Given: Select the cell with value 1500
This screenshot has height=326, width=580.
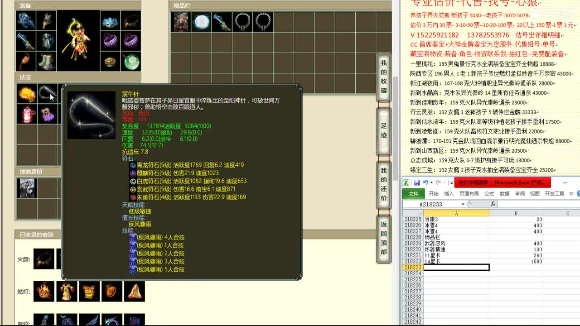Looking at the screenshot, I should coord(516,261).
